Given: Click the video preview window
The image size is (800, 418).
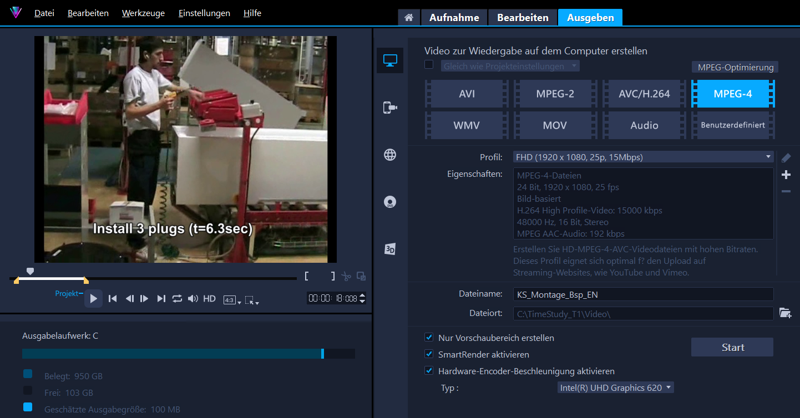Looking at the screenshot, I should 185,149.
